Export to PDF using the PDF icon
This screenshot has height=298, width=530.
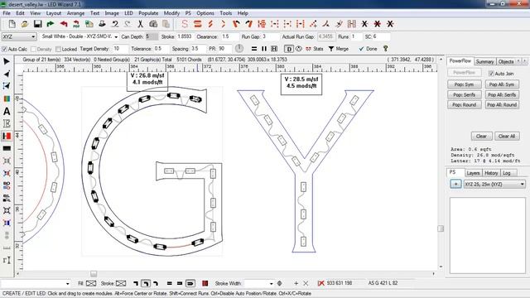click(76, 24)
